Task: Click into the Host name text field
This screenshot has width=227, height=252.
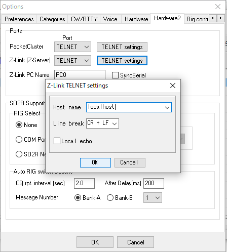Action: (125, 107)
